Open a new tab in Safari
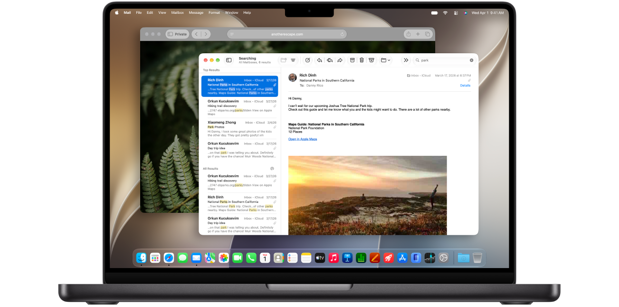Image resolution: width=619 pixels, height=307 pixels. (418, 34)
